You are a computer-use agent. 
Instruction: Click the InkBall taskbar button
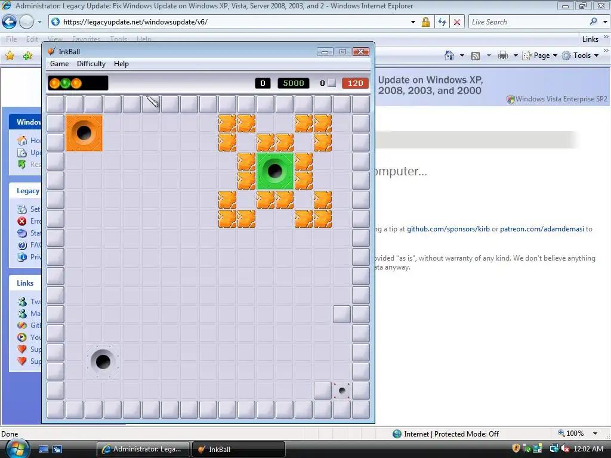click(239, 449)
